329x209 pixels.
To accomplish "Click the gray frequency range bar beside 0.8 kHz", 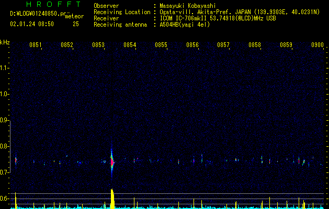I will pyautogui.click(x=10, y=147).
